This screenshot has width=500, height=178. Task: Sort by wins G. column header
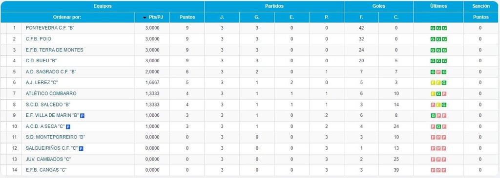point(257,18)
